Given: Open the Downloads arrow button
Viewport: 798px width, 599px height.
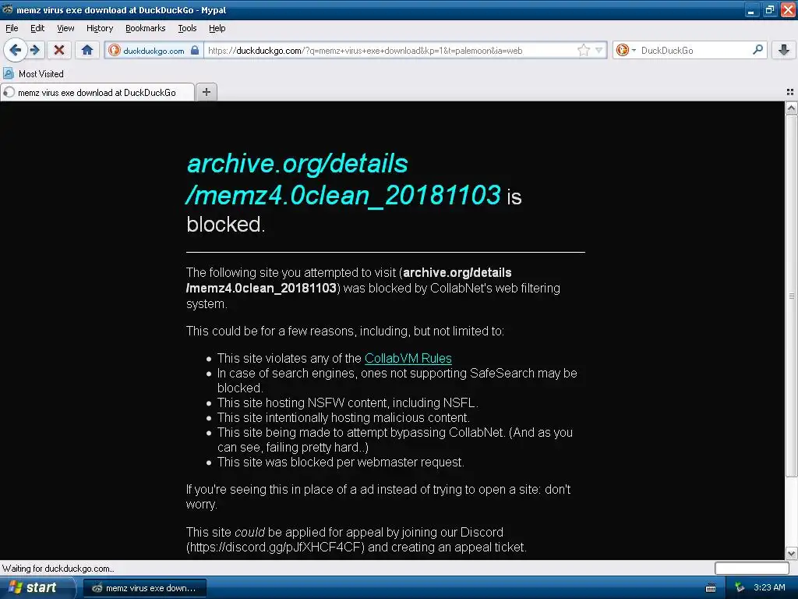Looking at the screenshot, I should tap(784, 50).
